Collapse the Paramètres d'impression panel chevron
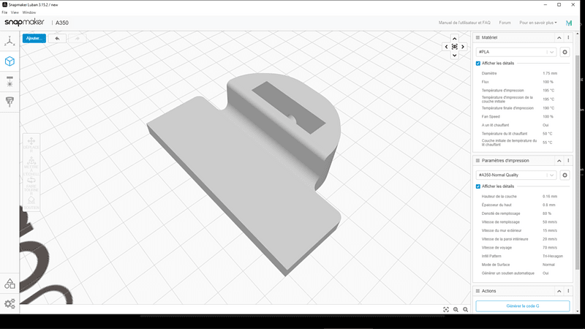This screenshot has height=329, width=585. [x=559, y=161]
